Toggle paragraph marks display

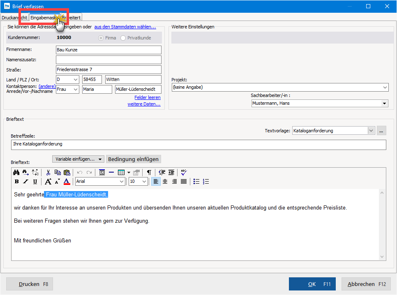[x=149, y=173]
